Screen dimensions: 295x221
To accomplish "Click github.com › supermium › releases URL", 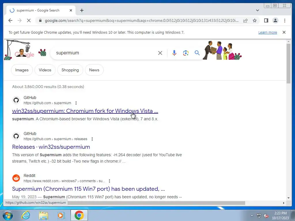I will 55,139.
